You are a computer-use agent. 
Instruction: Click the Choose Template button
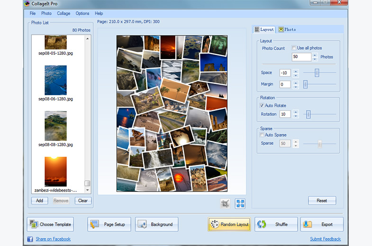click(x=50, y=224)
